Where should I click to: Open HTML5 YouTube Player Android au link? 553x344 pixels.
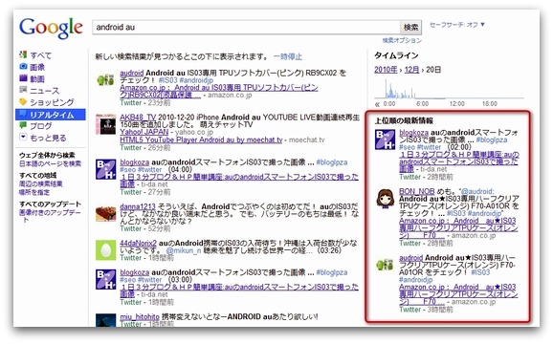[x=201, y=140]
